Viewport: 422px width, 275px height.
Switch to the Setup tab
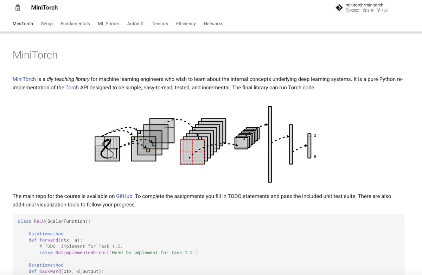coord(47,24)
